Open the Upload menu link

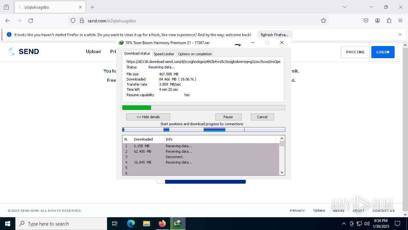[x=93, y=51]
